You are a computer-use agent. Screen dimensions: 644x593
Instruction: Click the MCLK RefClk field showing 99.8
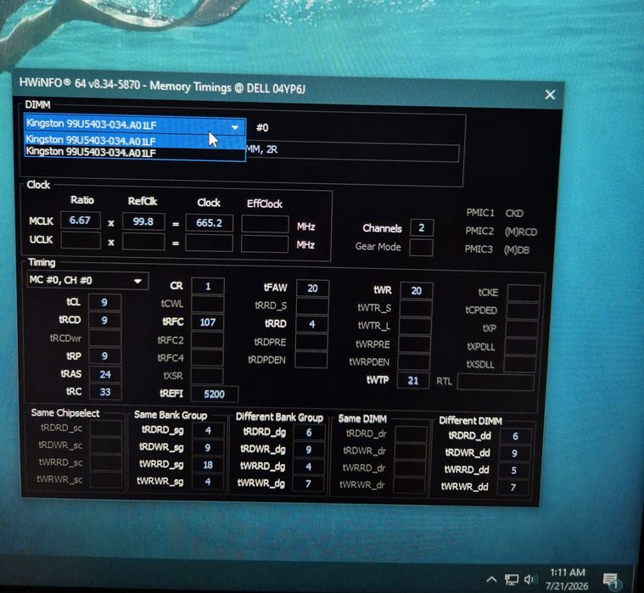(143, 221)
